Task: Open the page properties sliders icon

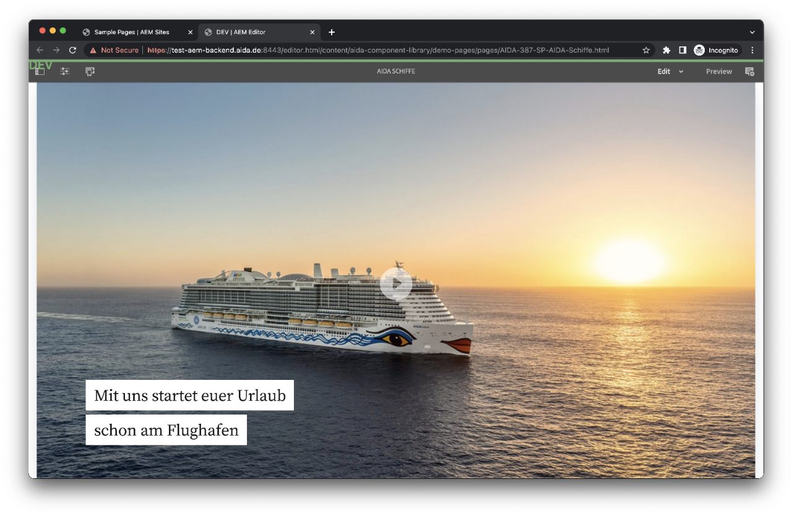Action: coord(64,71)
